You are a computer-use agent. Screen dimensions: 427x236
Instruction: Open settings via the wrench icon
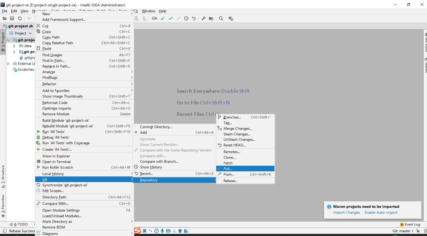click(x=204, y=18)
